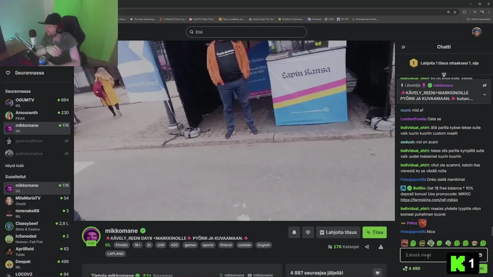Open viewer list at 176 Katsojat

tap(343, 247)
